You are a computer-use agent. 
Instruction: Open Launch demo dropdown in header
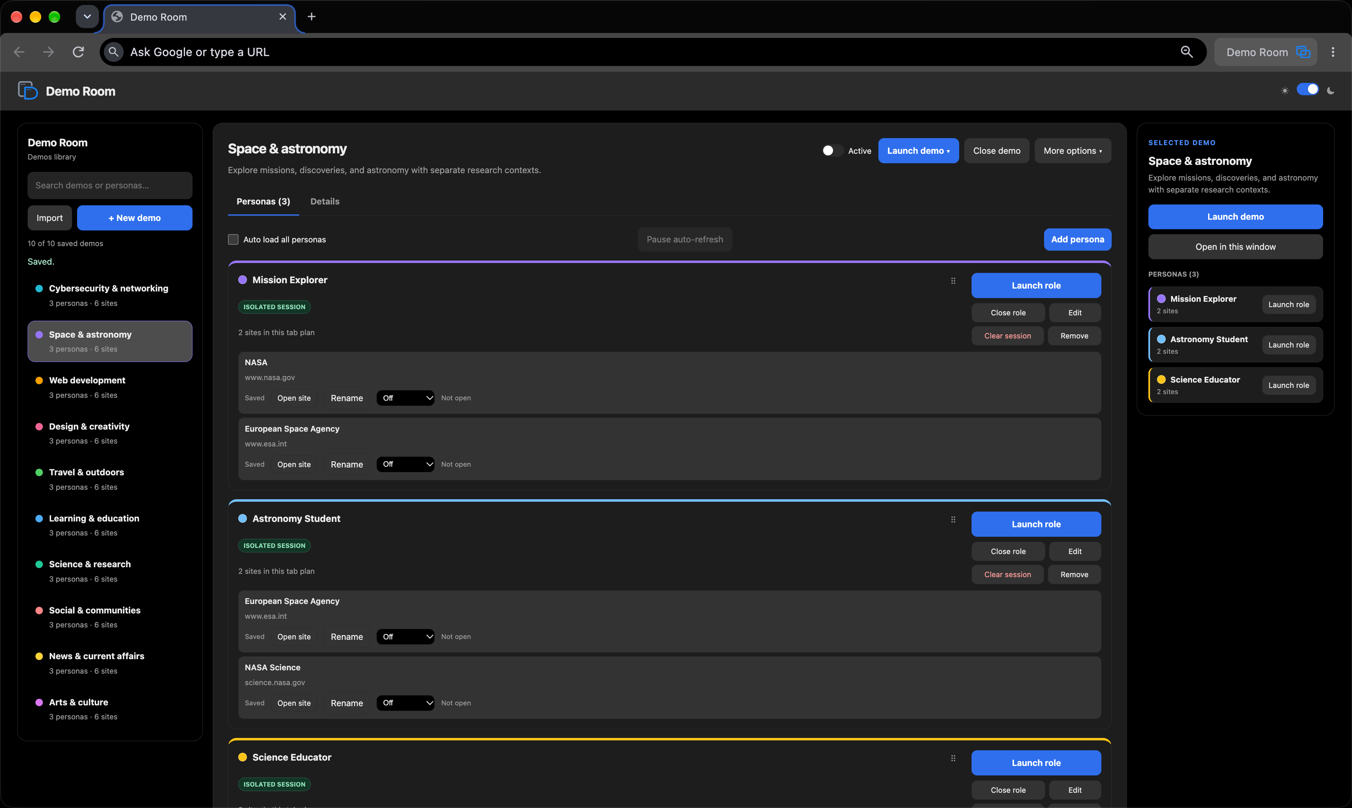point(918,150)
